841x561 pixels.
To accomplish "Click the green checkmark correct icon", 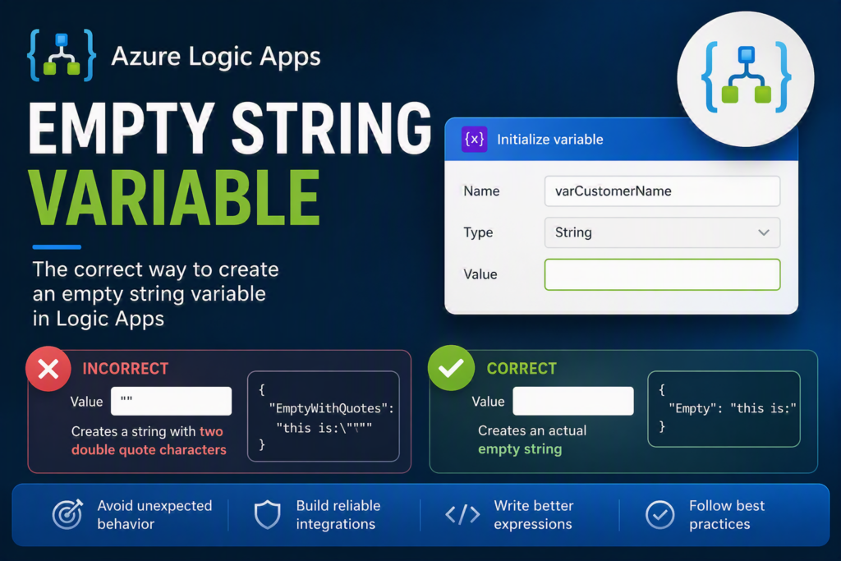I will pyautogui.click(x=451, y=368).
